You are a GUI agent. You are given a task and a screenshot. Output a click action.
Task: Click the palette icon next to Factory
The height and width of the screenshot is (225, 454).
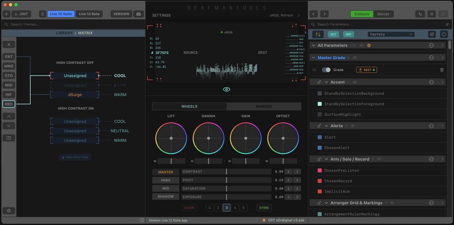point(432,34)
